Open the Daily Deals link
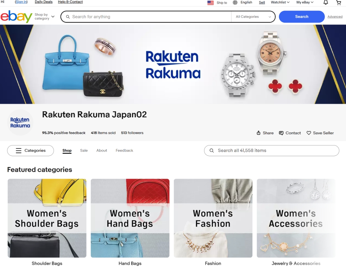The height and width of the screenshot is (278, 346). 44,2
